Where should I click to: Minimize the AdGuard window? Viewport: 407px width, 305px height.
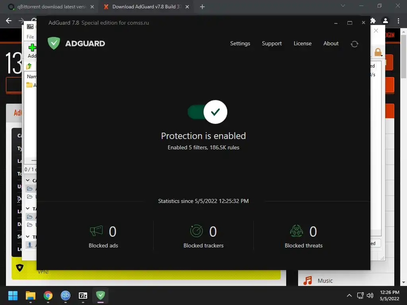pos(336,23)
